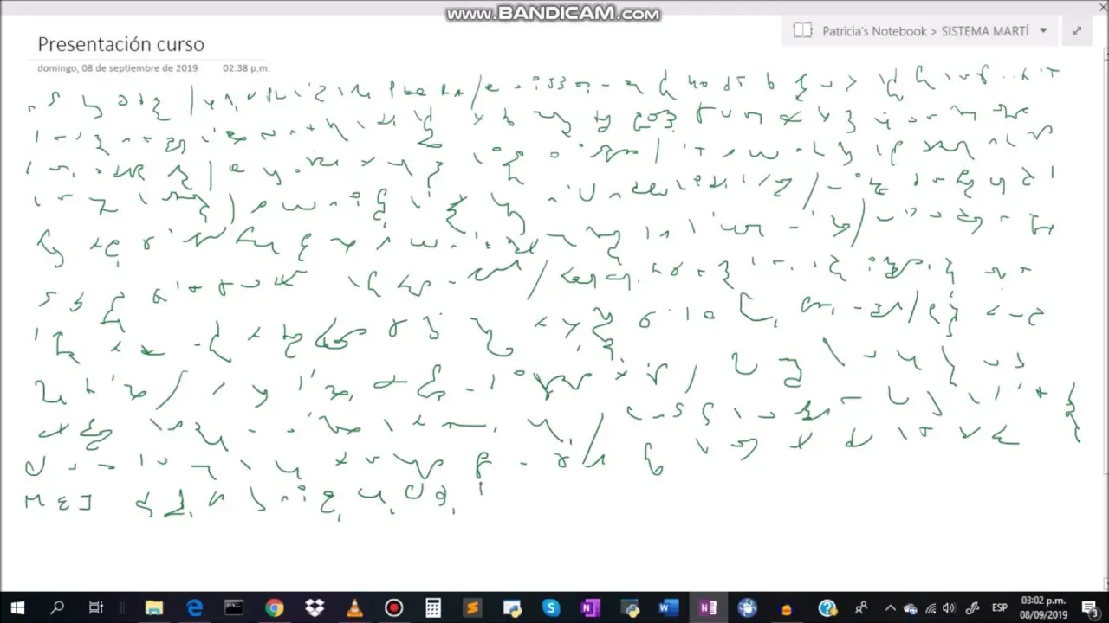Launch VLC media player from taskbar
The width and height of the screenshot is (1109, 623).
tap(353, 607)
